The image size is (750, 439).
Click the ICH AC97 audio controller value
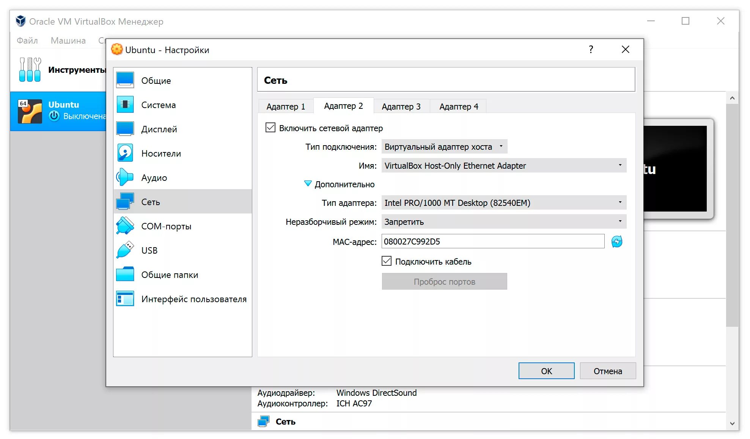click(x=354, y=403)
